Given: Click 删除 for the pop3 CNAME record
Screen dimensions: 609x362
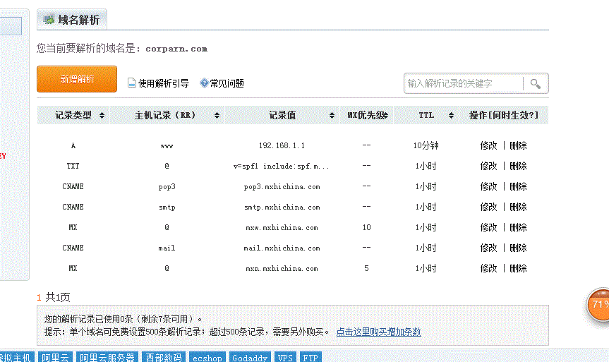Looking at the screenshot, I should click(518, 186).
